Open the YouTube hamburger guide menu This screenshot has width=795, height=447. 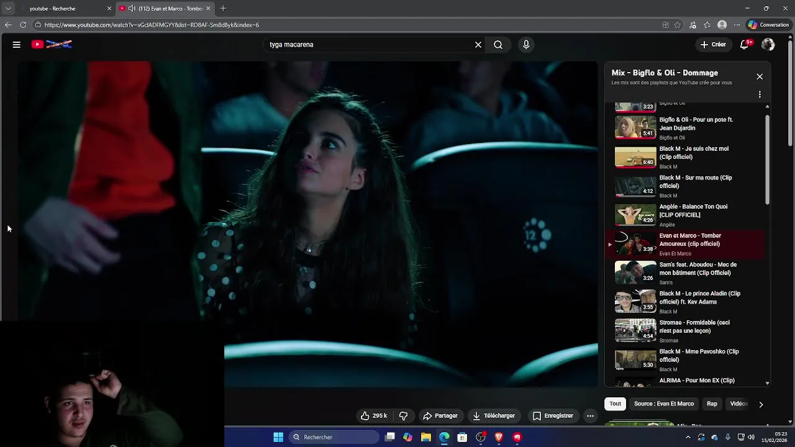17,45
